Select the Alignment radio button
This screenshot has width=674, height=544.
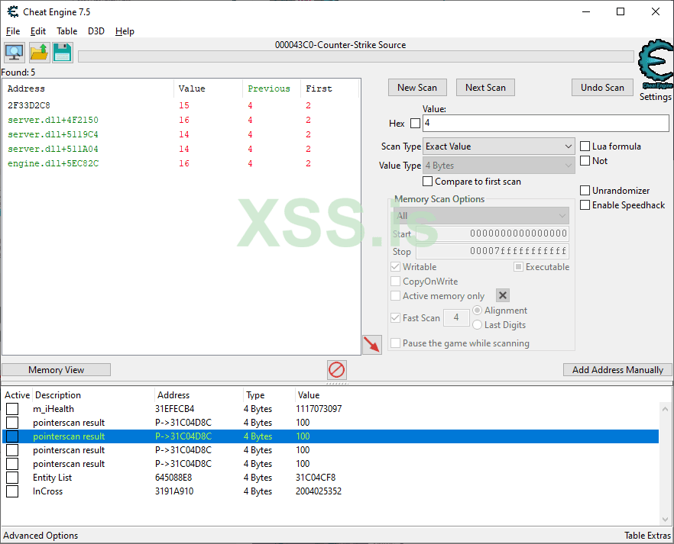[477, 311]
